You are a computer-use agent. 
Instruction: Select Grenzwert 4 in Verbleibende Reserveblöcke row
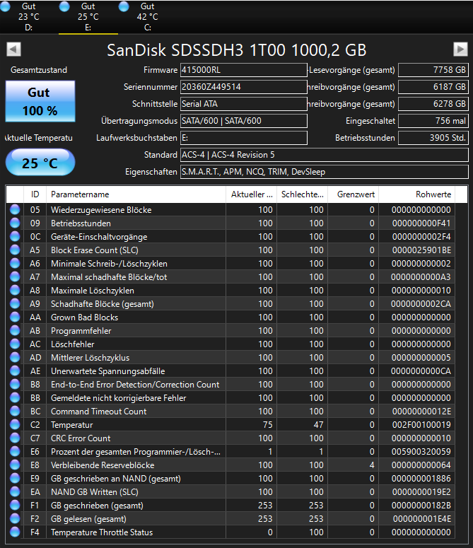[372, 465]
